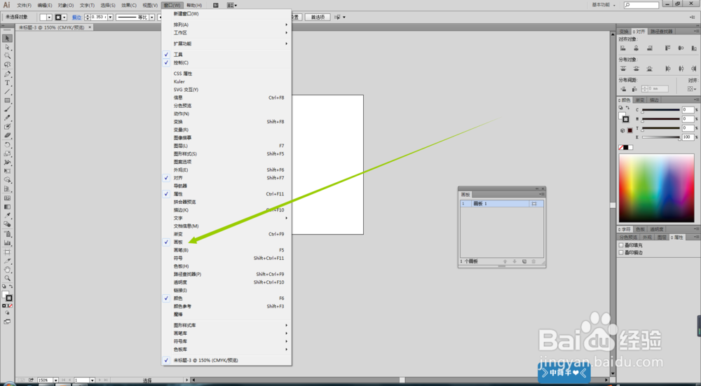Check the 叠印描边 checkbox

coord(621,252)
